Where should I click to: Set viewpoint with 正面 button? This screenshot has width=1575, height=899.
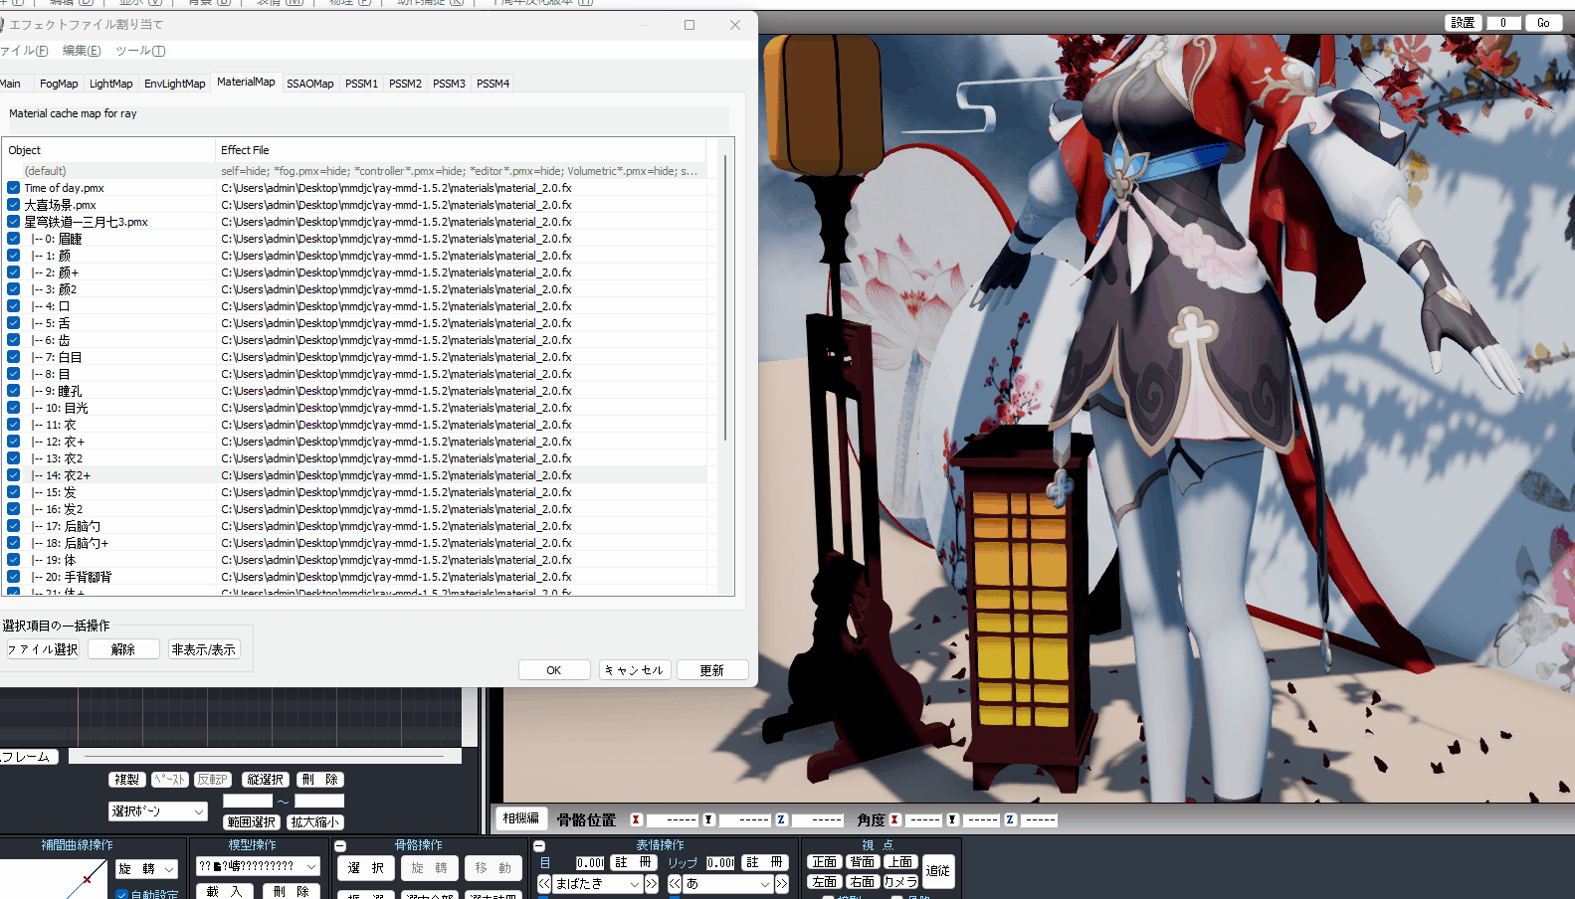[x=825, y=862]
